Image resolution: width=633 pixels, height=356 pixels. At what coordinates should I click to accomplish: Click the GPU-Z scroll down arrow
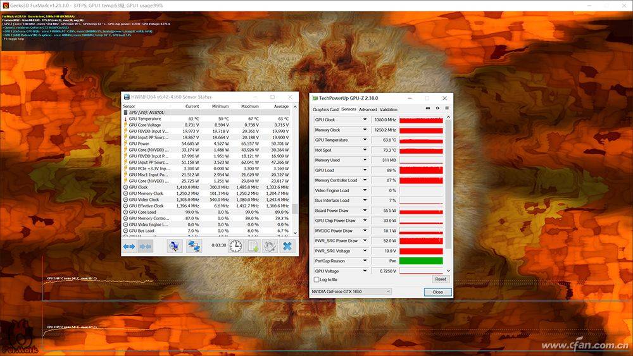[448, 271]
